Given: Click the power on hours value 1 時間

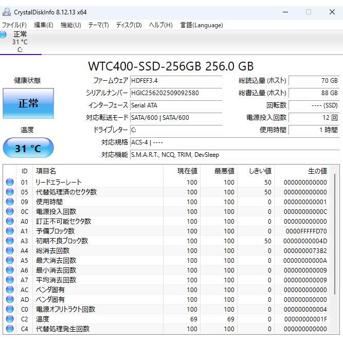Looking at the screenshot, I should 314,130.
